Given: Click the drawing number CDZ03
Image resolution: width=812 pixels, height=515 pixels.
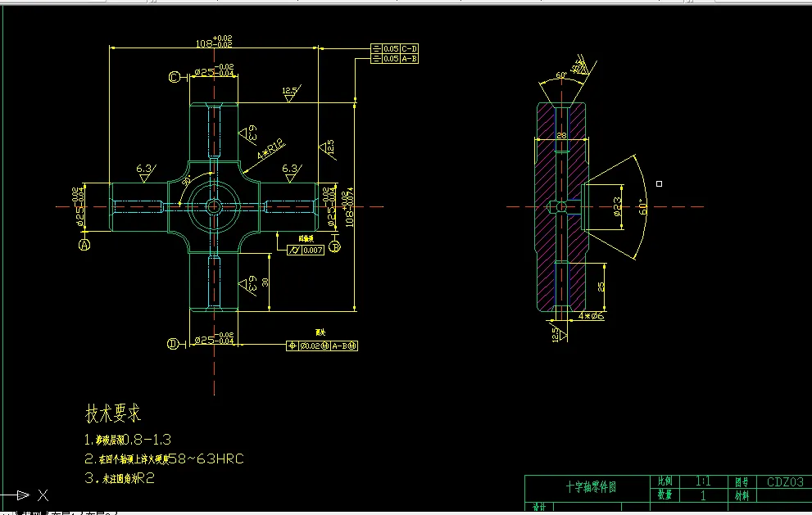Looking at the screenshot, I should point(785,482).
